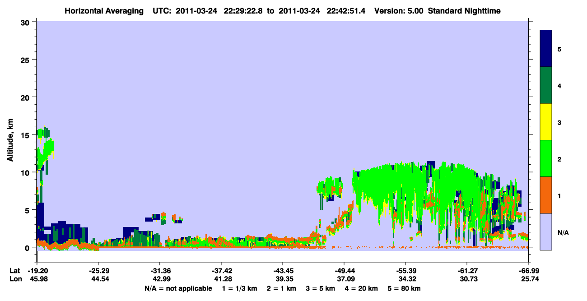Click the dark blue 80 km colorbar segment
587x301 pixels.
click(x=546, y=49)
